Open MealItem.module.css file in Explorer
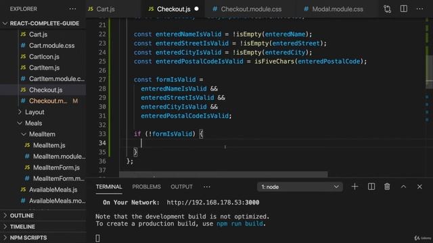The width and height of the screenshot is (433, 243). click(x=59, y=156)
